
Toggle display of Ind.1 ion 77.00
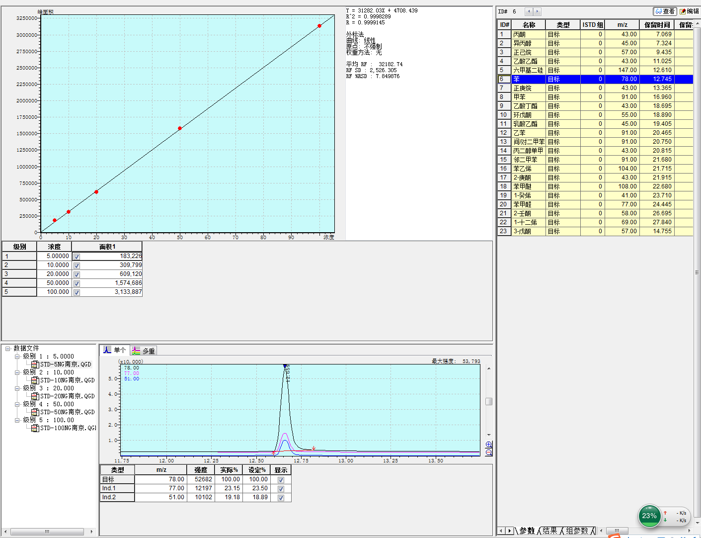[281, 489]
